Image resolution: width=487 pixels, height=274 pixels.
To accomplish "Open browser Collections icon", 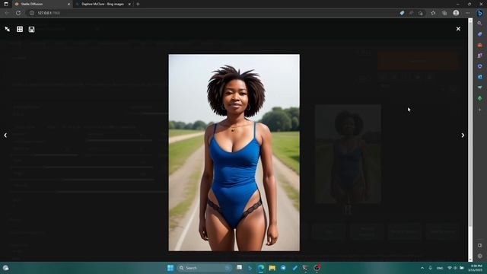I will pos(444,13).
